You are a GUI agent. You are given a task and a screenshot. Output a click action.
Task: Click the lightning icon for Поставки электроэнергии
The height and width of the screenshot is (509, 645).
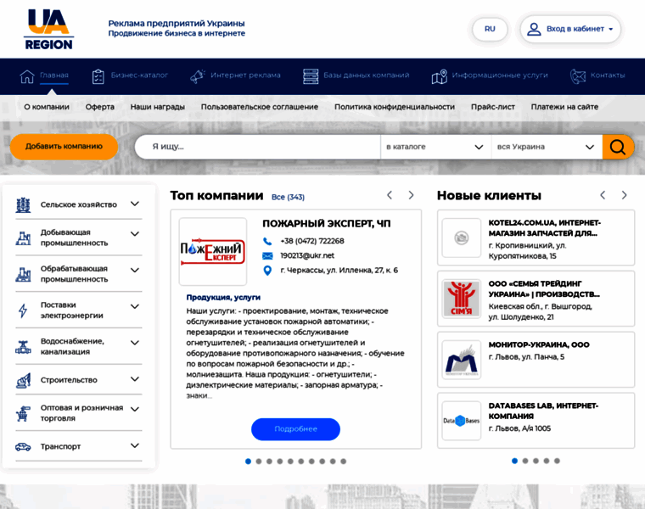(x=23, y=310)
